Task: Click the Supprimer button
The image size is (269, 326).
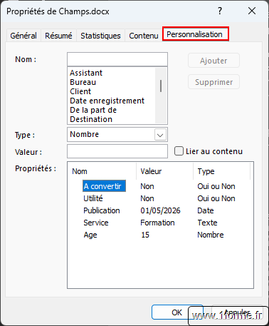Action: [x=213, y=82]
